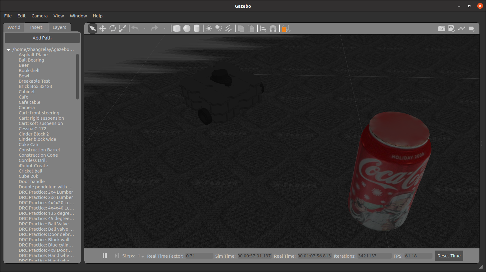The image size is (486, 272).
Task: Open the Help menu
Action: (x=97, y=16)
